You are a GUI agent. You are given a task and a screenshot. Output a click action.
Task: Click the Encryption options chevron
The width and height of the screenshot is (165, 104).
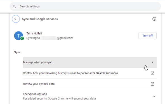click(x=154, y=96)
